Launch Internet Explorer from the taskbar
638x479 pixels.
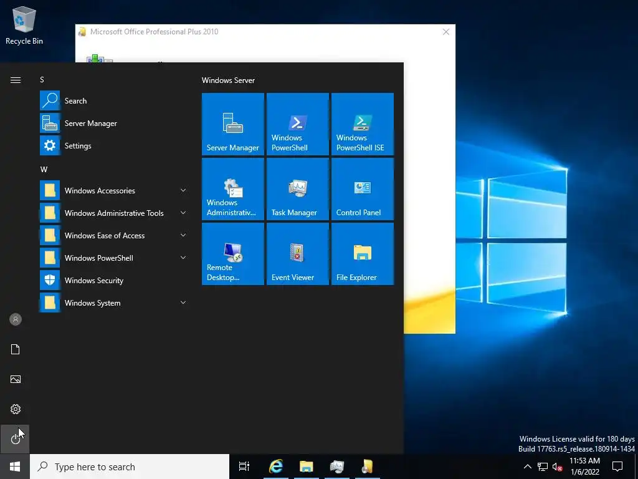pyautogui.click(x=276, y=467)
